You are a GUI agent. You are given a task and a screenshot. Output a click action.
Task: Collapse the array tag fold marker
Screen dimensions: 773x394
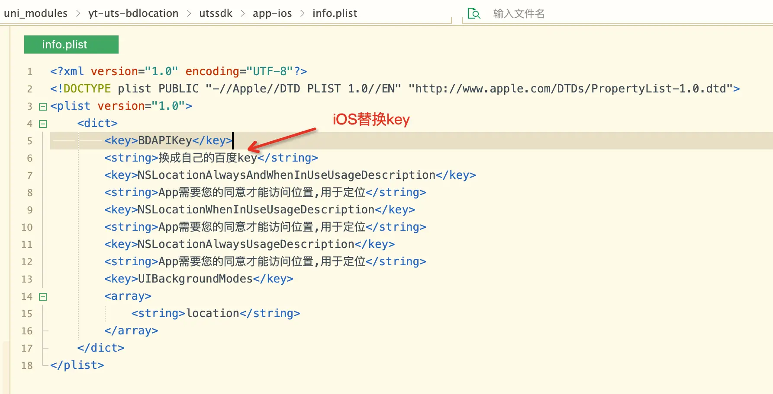click(x=43, y=297)
